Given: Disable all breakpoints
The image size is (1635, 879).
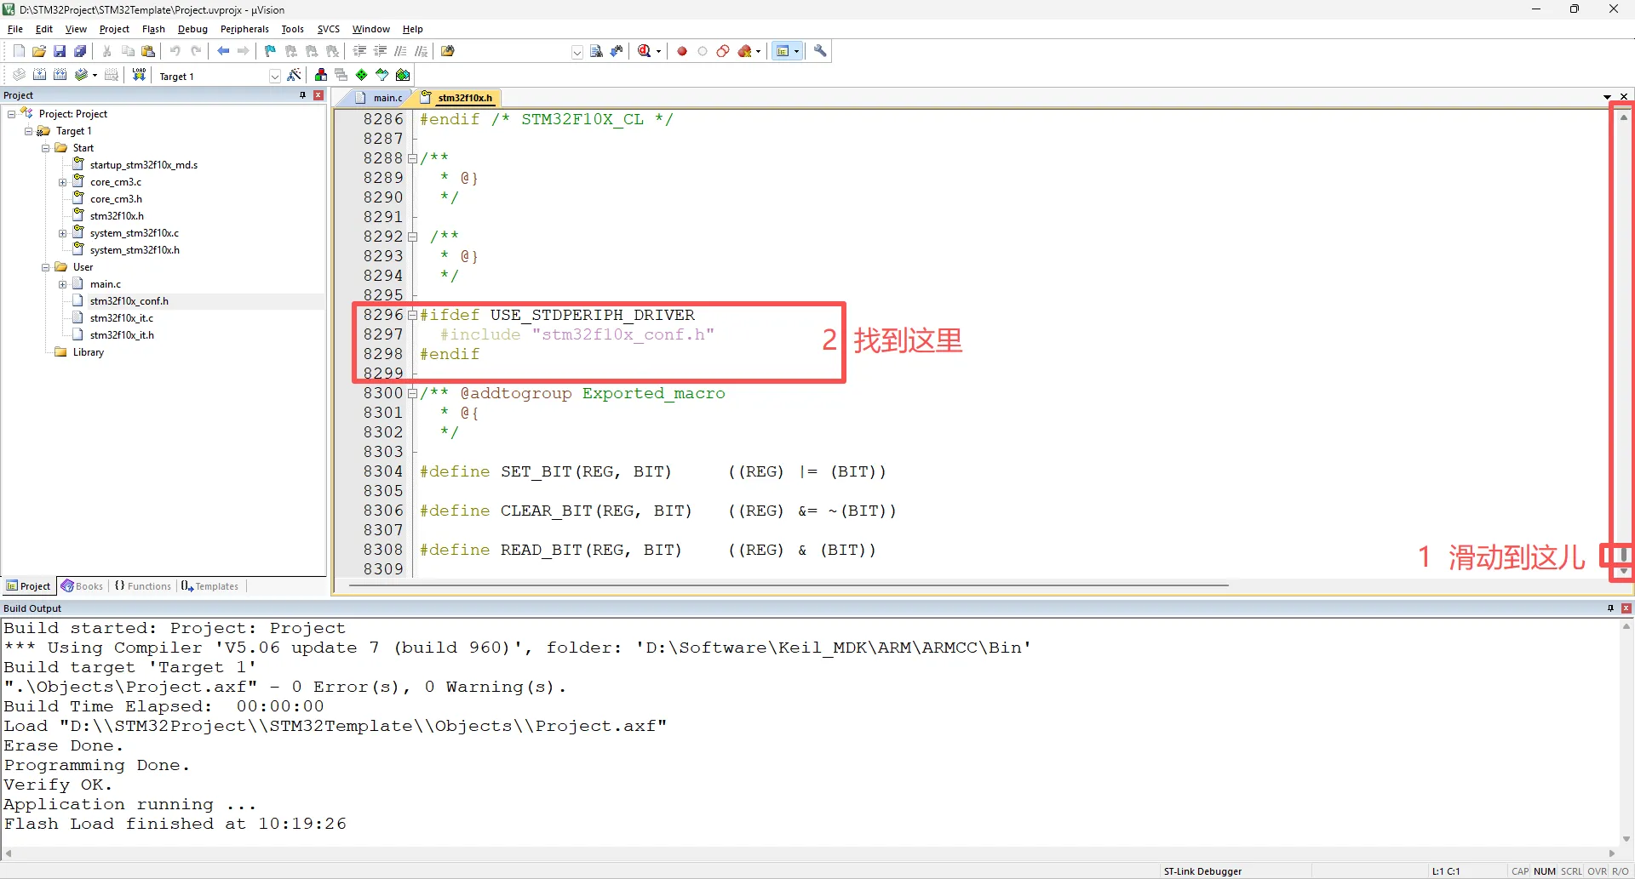Looking at the screenshot, I should point(723,51).
